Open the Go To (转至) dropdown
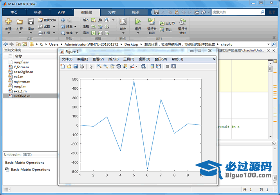The image size is (280, 195). pyautogui.click(x=75, y=27)
